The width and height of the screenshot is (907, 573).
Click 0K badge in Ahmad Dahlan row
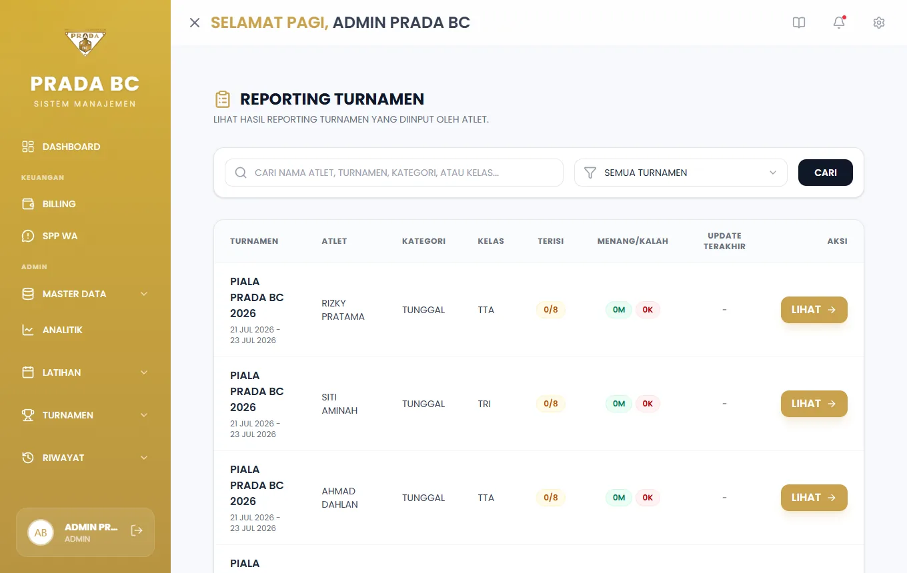coord(648,498)
